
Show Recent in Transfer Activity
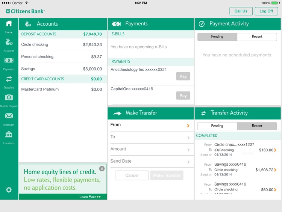(x=257, y=126)
